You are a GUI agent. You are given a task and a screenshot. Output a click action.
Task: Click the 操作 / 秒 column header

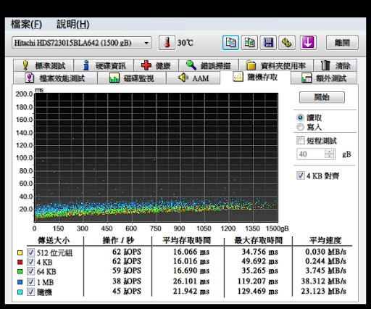coord(118,240)
